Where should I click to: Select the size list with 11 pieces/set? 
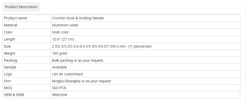(x=102, y=46)
